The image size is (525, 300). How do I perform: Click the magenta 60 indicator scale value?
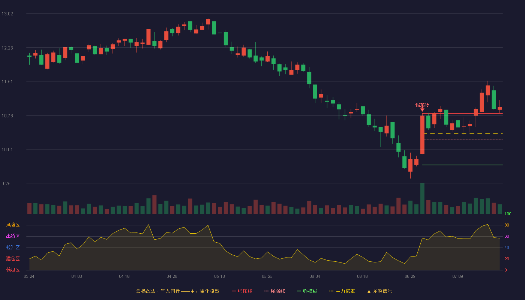click(x=507, y=236)
